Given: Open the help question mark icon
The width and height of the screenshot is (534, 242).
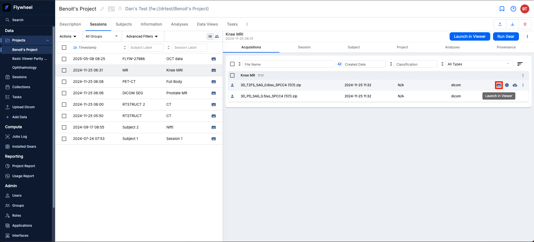Looking at the screenshot, I should [513, 9].
